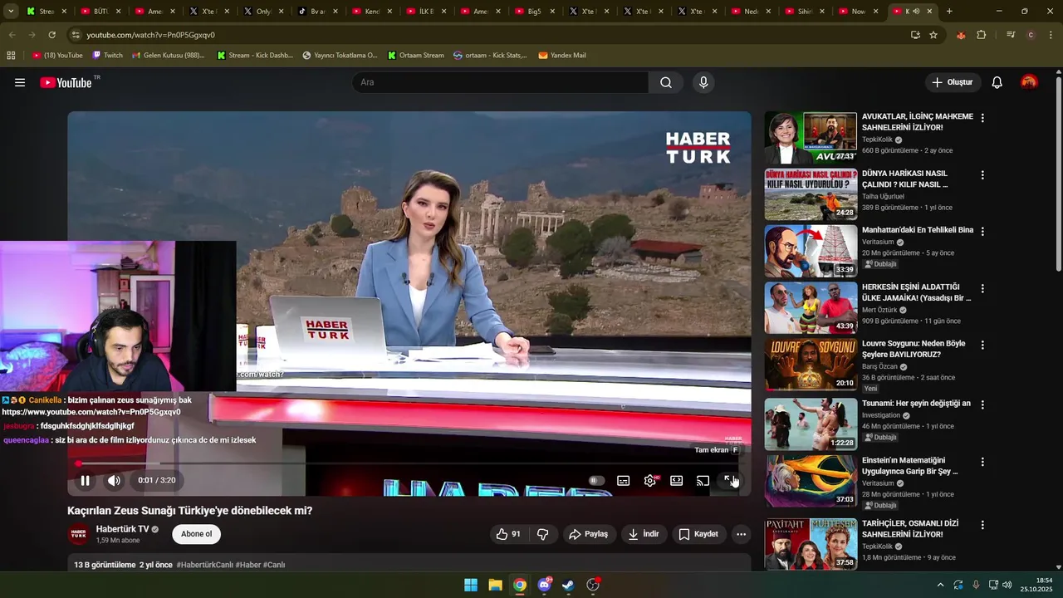Open the tab search dropdown arrow
This screenshot has width=1063, height=598.
(11, 12)
